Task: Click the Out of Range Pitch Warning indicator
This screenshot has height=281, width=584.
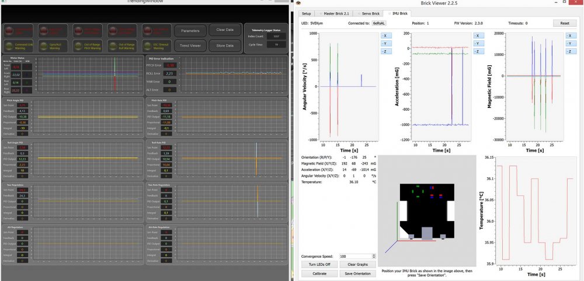Action: [79, 45]
